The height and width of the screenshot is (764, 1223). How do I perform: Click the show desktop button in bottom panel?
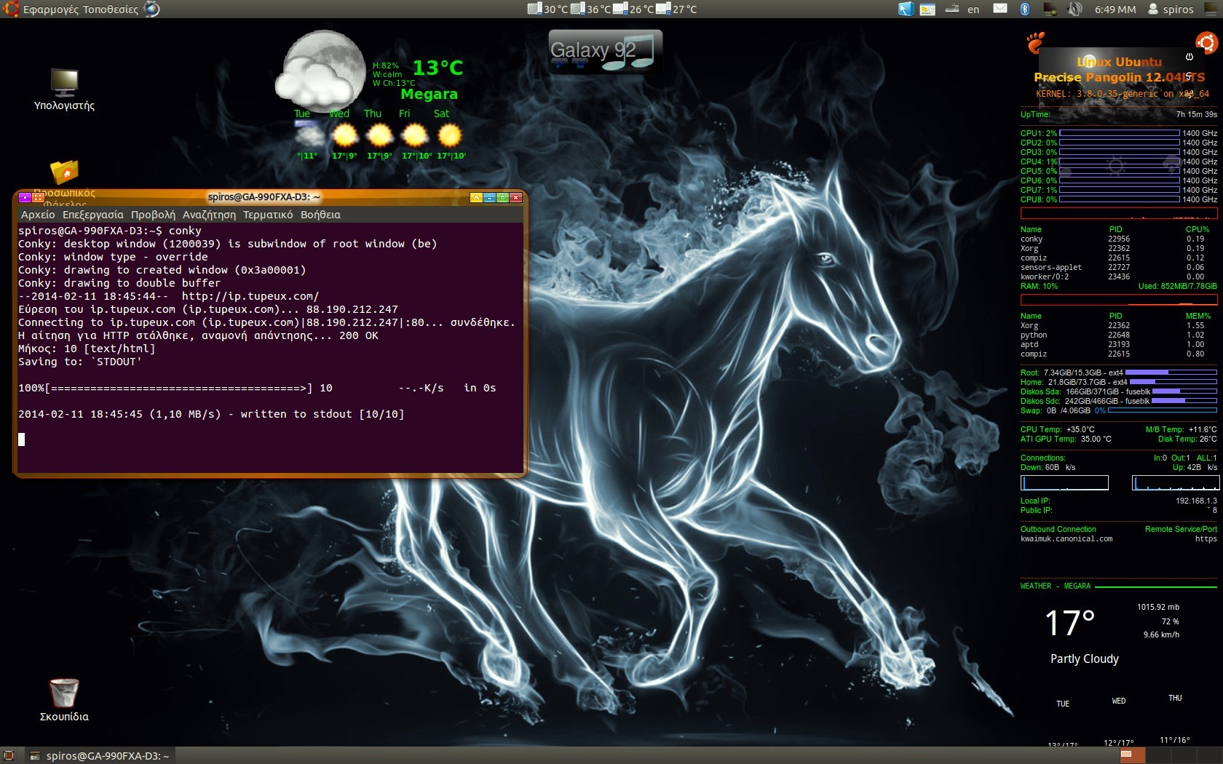coord(9,755)
